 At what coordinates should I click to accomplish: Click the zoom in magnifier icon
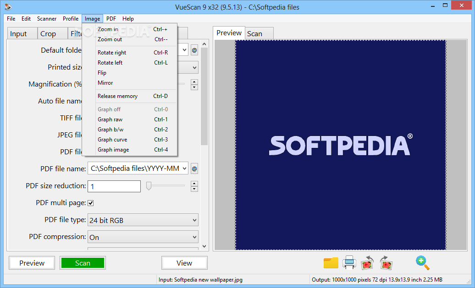423,263
